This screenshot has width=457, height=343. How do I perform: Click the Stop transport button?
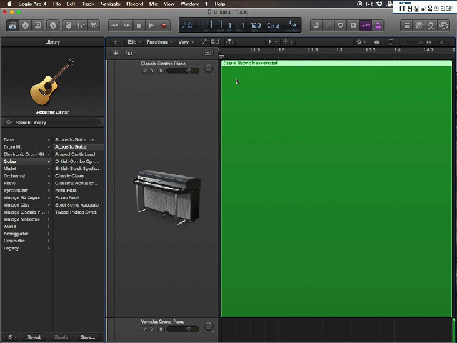click(x=139, y=26)
